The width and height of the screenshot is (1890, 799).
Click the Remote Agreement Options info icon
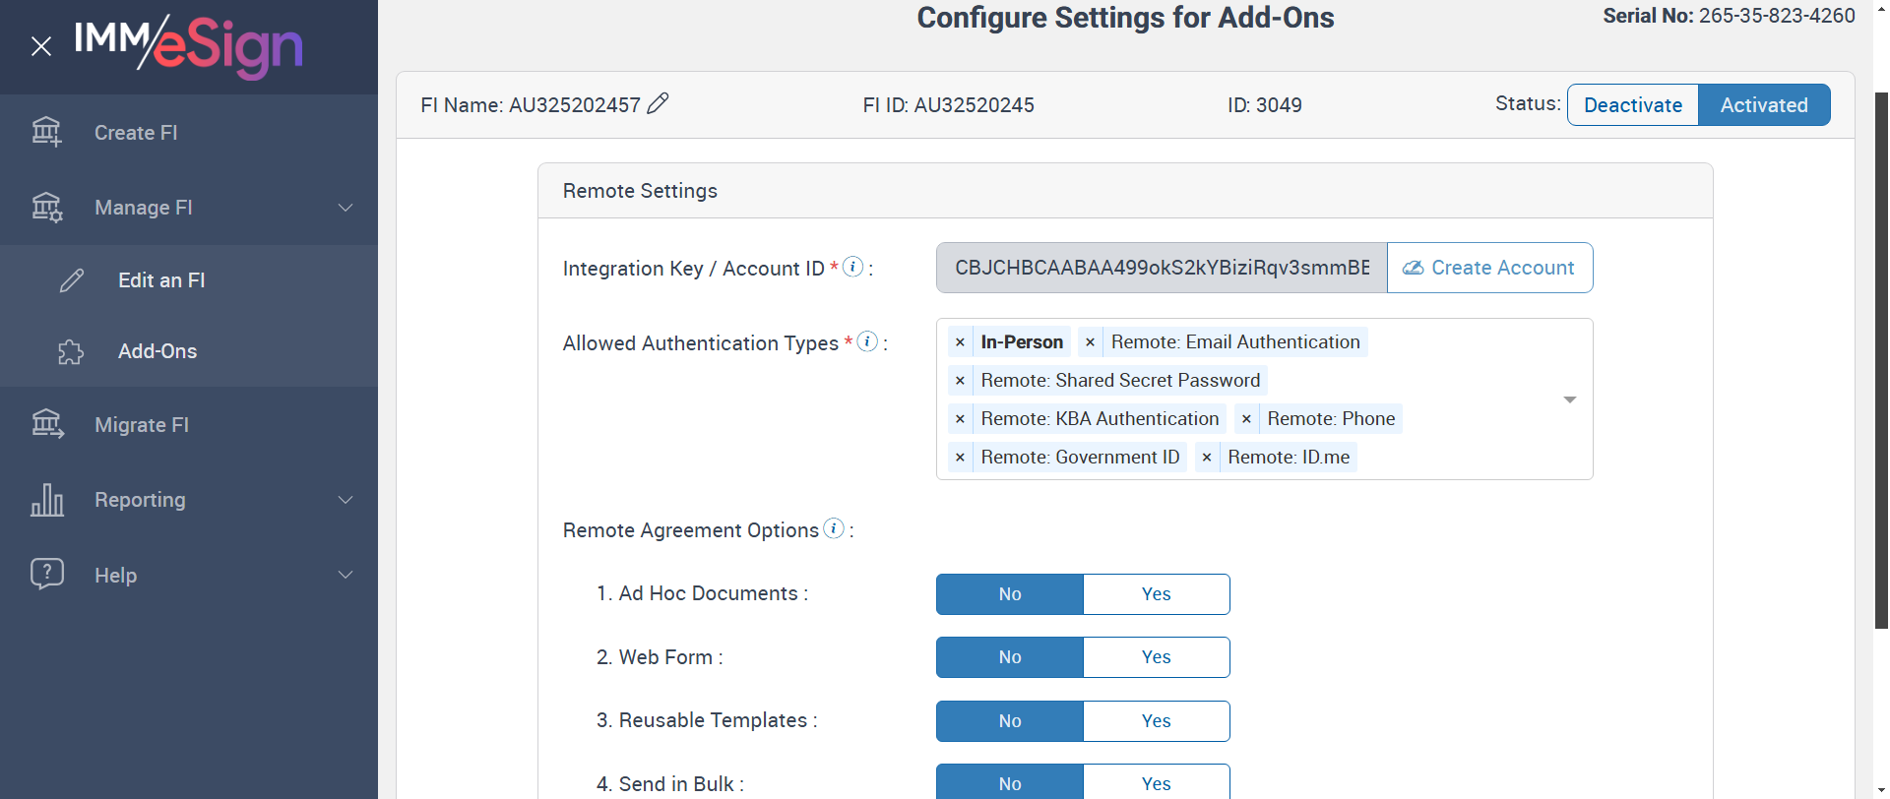[x=834, y=528]
